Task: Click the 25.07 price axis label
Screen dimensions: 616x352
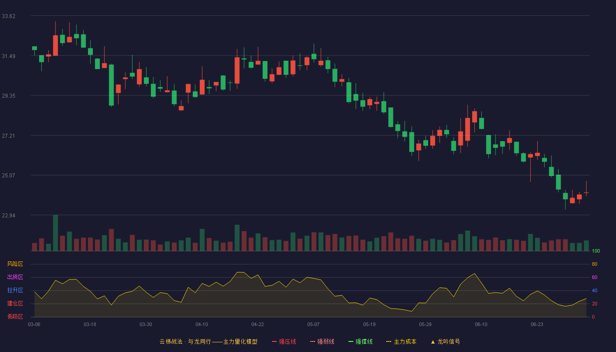Action: pyautogui.click(x=8, y=175)
